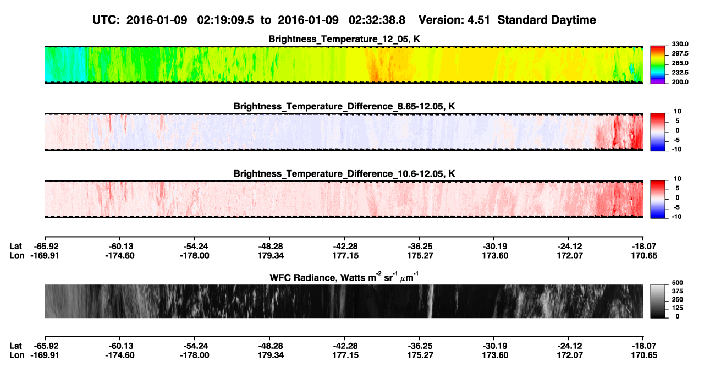Click the Brightness Temperature 12.05 image strip
This screenshot has height=367, width=715.
click(x=344, y=64)
